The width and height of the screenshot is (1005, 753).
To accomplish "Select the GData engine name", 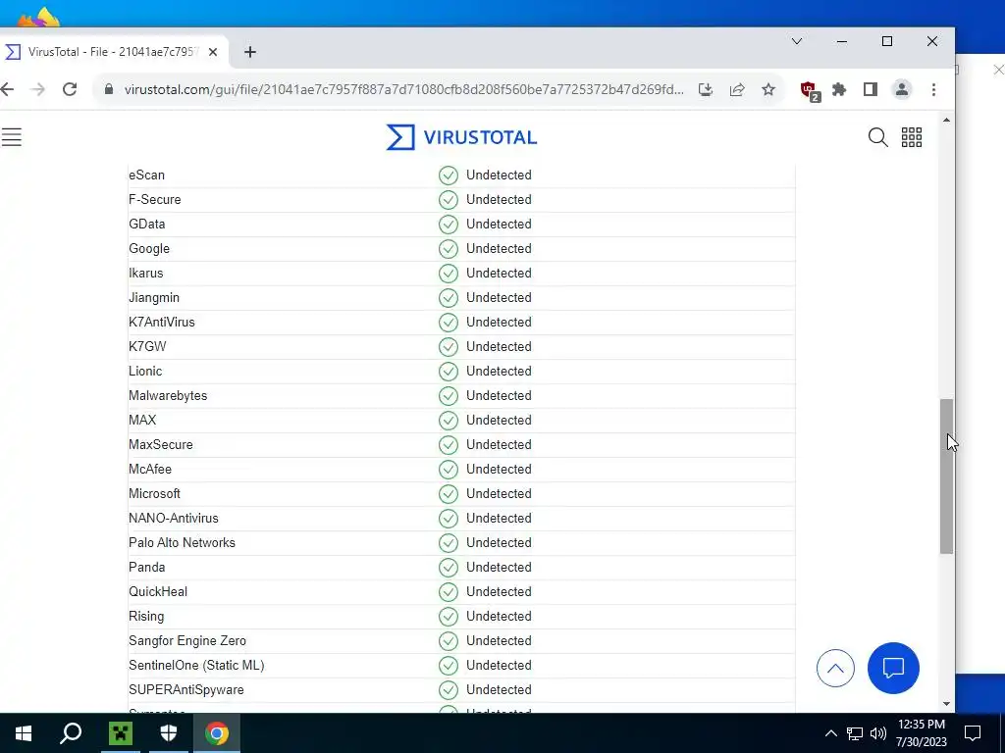I will point(147,225).
